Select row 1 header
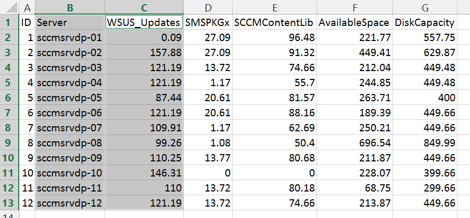This screenshot has width=470, height=218. (x=8, y=22)
